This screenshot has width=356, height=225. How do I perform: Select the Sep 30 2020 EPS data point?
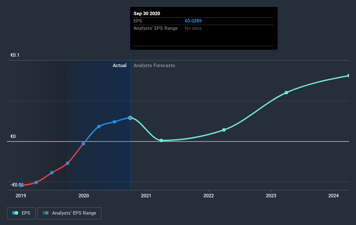pos(130,118)
